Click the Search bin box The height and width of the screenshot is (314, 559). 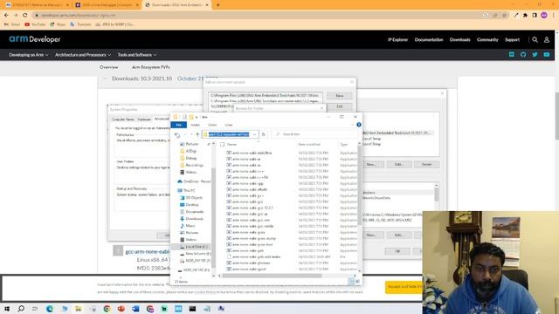click(314, 134)
